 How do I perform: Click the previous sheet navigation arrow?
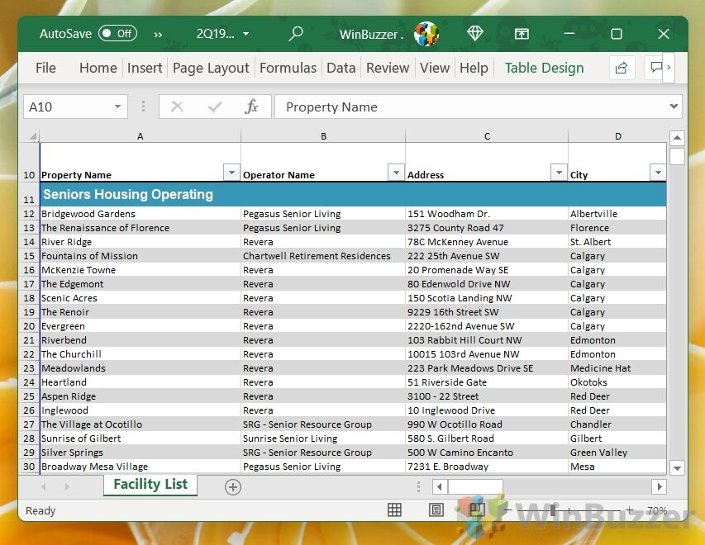[44, 486]
